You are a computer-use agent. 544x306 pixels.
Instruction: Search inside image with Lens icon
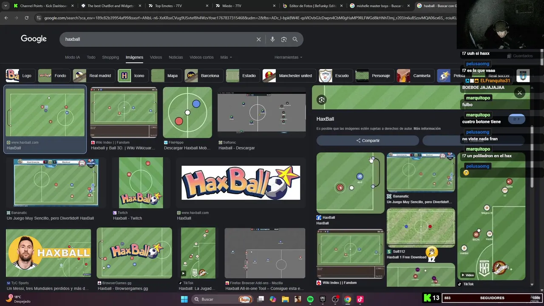tap(321, 100)
